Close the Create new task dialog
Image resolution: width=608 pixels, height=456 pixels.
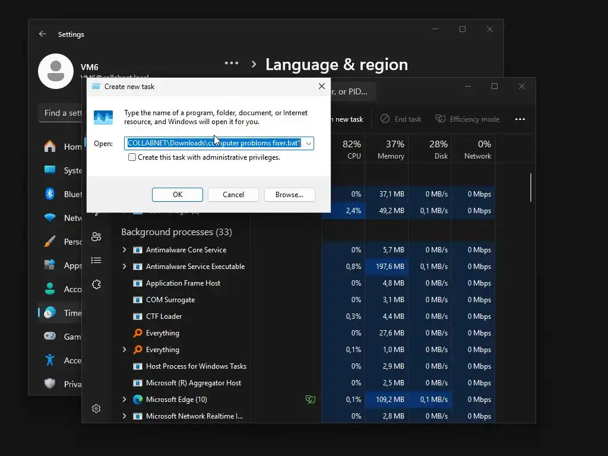tap(321, 86)
